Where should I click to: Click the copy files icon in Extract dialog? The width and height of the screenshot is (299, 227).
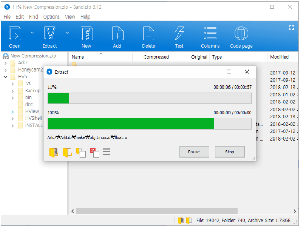pyautogui.click(x=81, y=152)
